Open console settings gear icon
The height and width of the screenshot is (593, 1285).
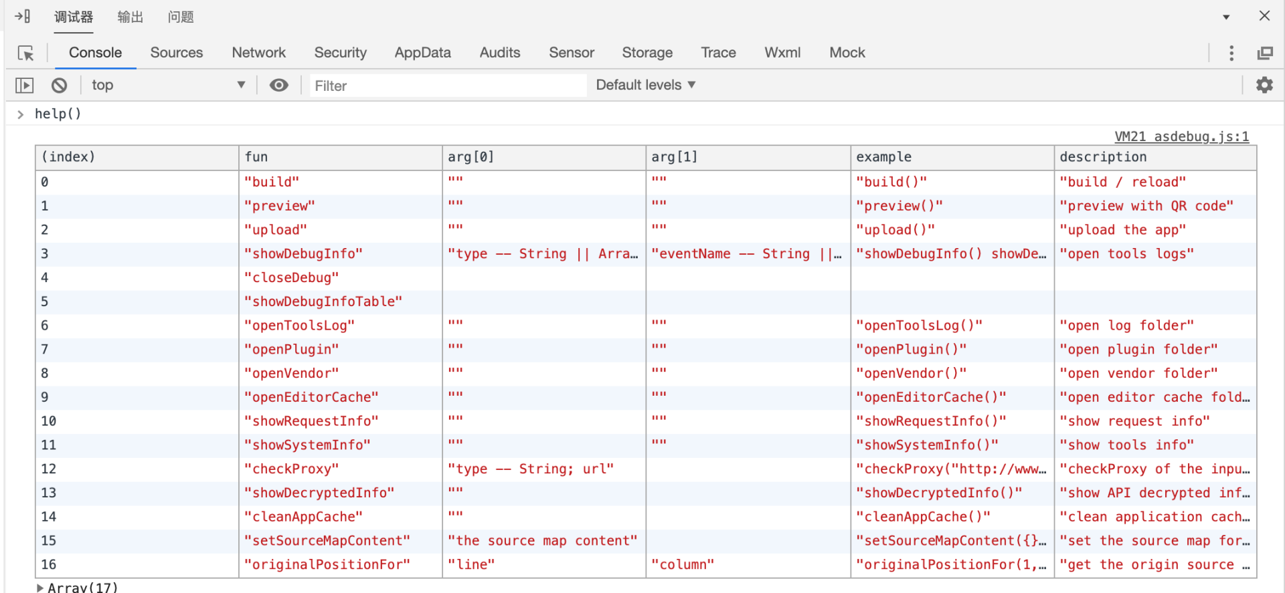click(x=1264, y=85)
